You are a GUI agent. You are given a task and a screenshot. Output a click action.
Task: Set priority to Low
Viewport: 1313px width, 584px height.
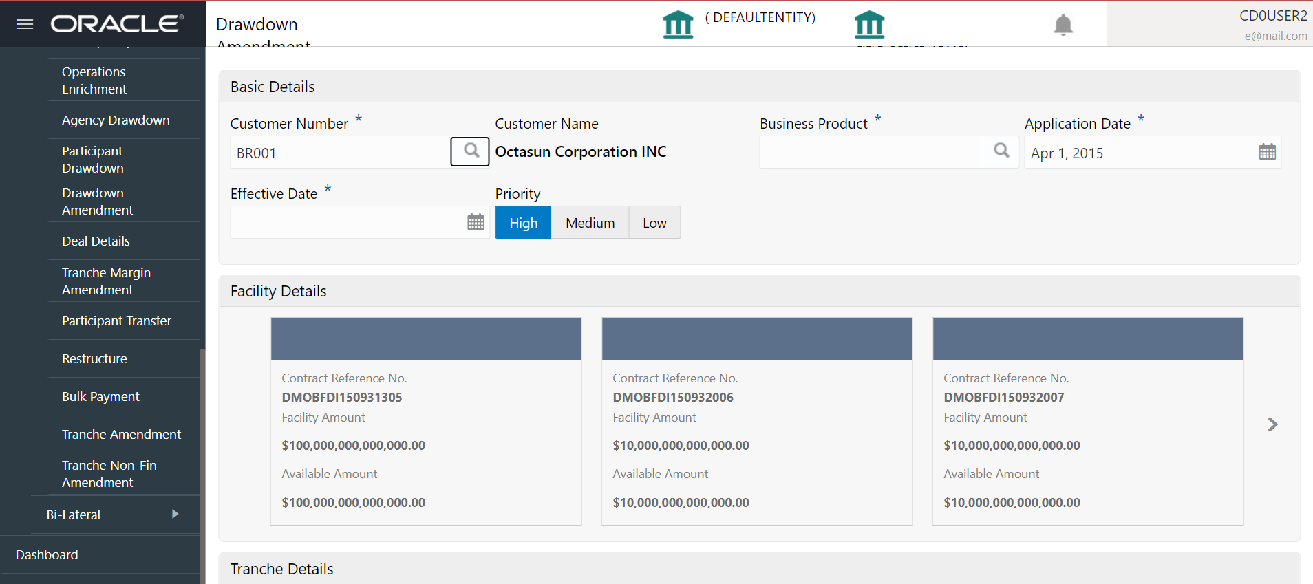(654, 223)
